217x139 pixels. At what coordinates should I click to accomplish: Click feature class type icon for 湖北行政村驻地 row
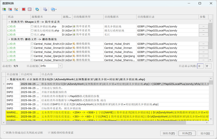[74, 30]
